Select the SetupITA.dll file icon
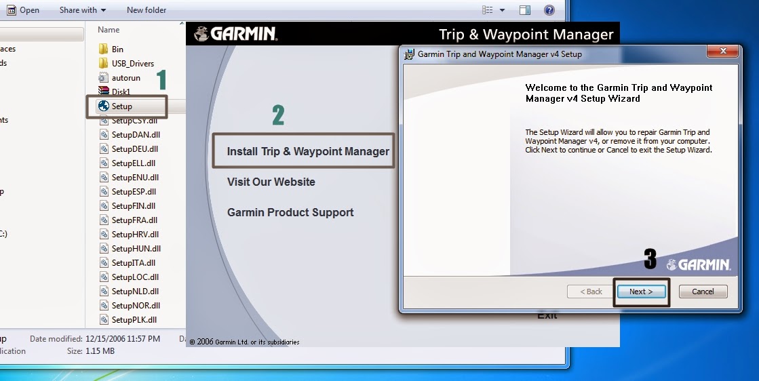Screen dimensions: 759x381 (x=104, y=262)
